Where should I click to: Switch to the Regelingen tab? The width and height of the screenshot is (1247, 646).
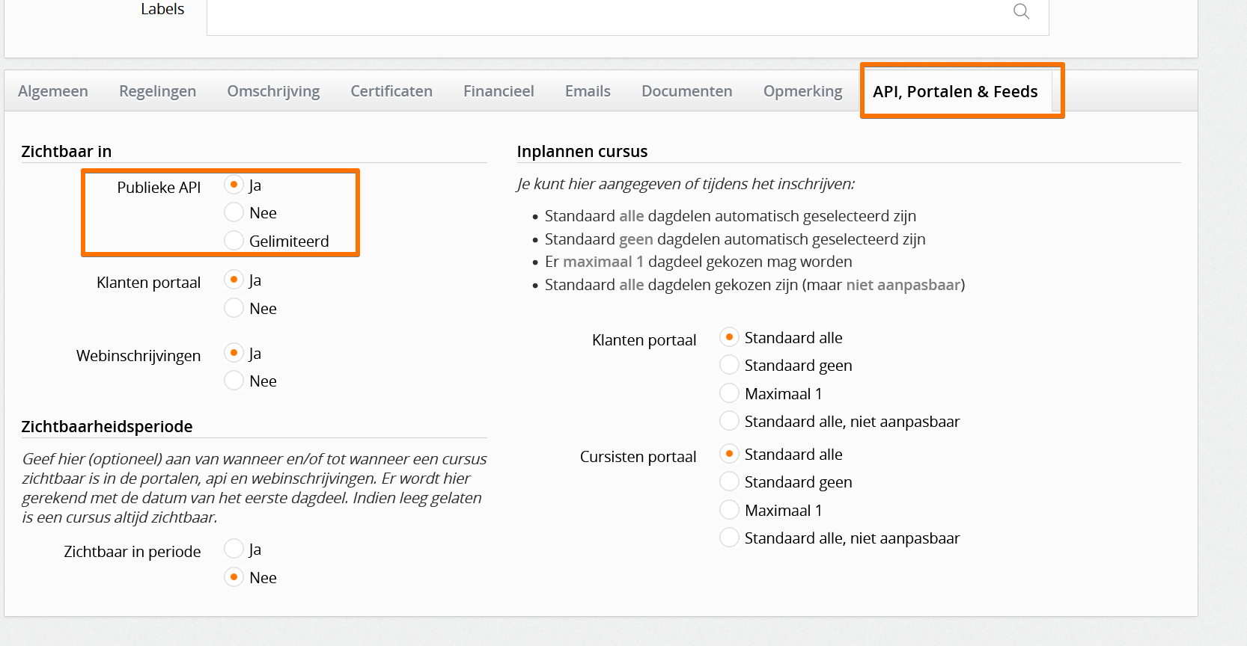click(x=157, y=91)
